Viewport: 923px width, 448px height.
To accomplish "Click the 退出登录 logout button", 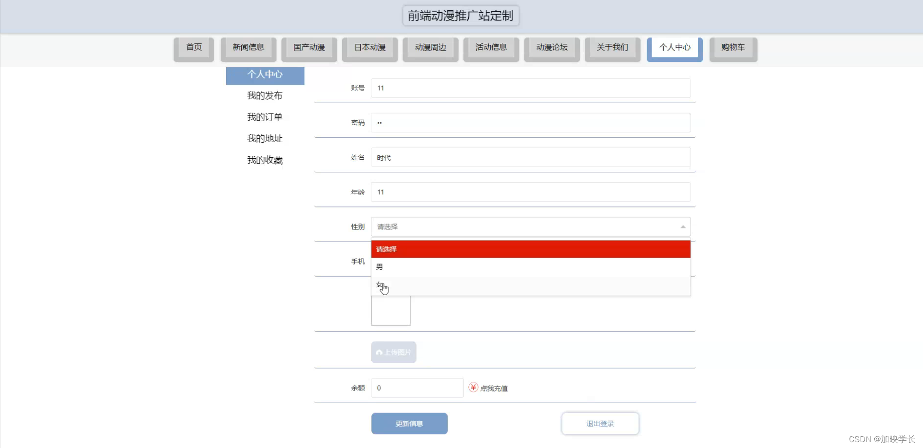I will click(x=600, y=423).
